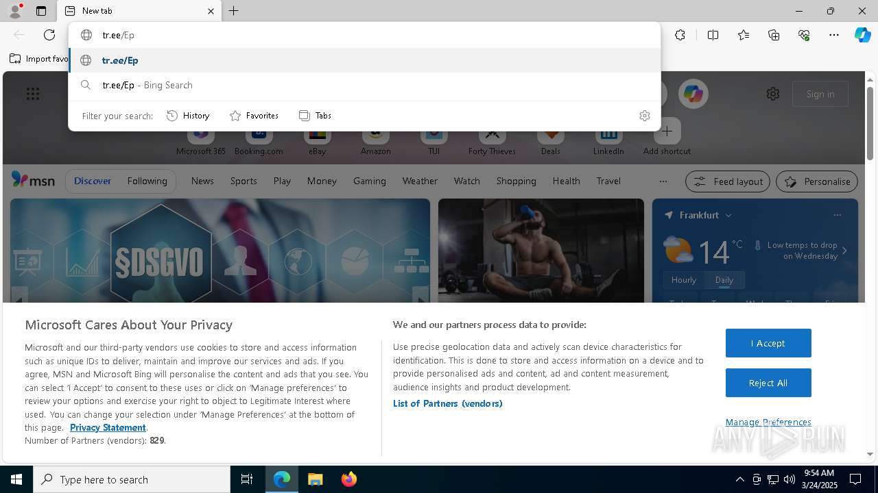Open the tab actions menu icon
Viewport: 878px width, 493px height.
tap(41, 11)
